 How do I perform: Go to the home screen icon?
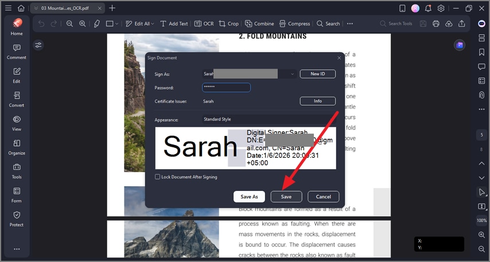point(21,8)
